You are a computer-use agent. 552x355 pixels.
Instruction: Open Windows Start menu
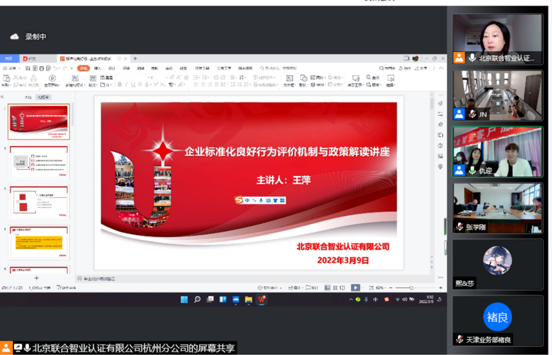coord(184,299)
